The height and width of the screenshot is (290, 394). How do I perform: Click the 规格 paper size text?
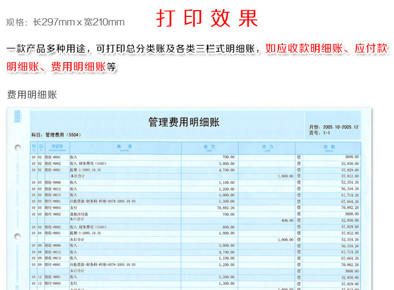pyautogui.click(x=65, y=23)
